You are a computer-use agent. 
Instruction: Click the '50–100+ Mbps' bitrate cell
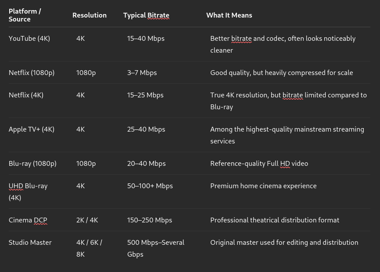[150, 186]
